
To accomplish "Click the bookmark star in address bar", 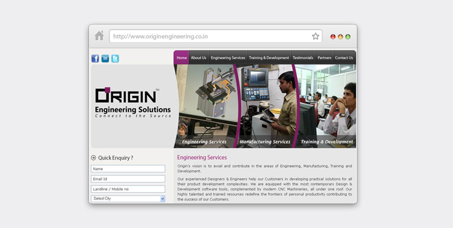I will pos(316,36).
